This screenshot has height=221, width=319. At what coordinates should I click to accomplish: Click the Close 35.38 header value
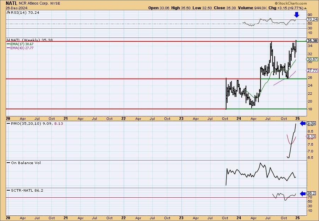click(225, 8)
